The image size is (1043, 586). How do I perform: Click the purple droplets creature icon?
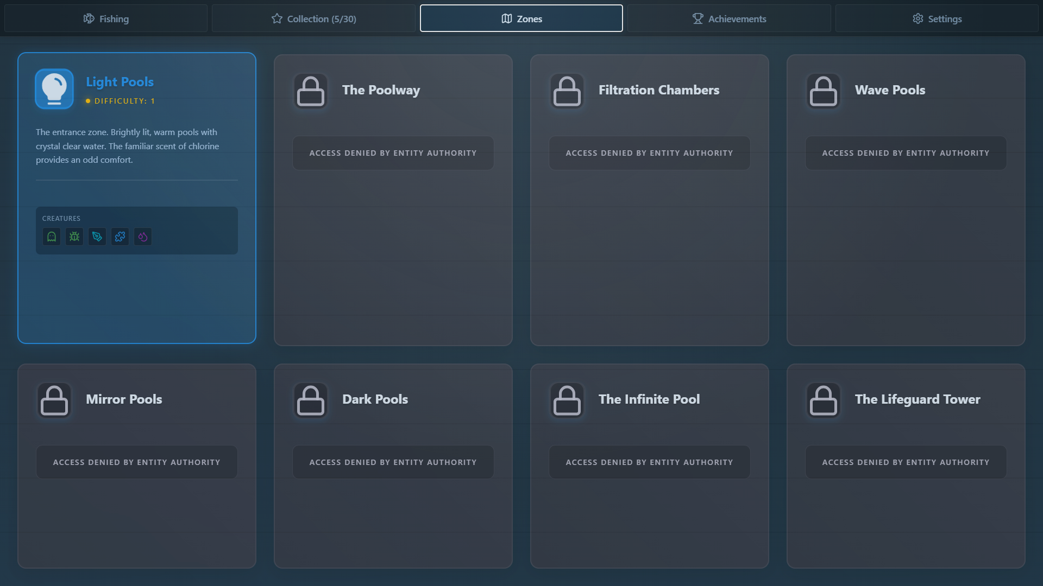(x=143, y=237)
